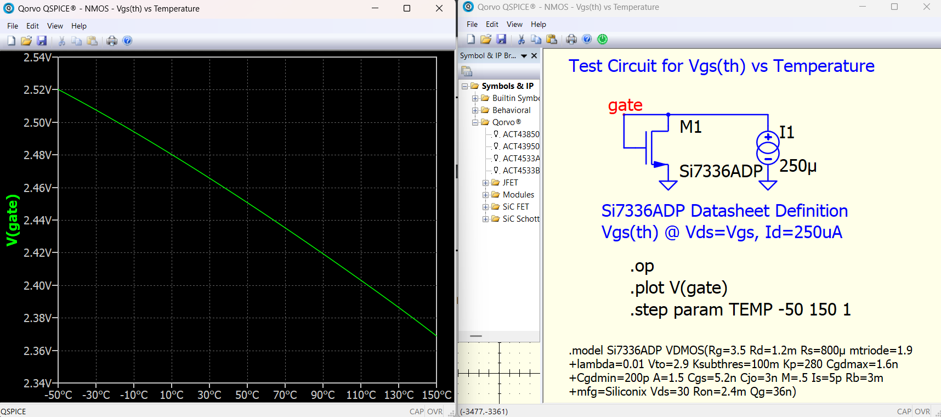Screen dimensions: 941x417
Task: Click Help icon in left waveform window
Action: point(127,41)
